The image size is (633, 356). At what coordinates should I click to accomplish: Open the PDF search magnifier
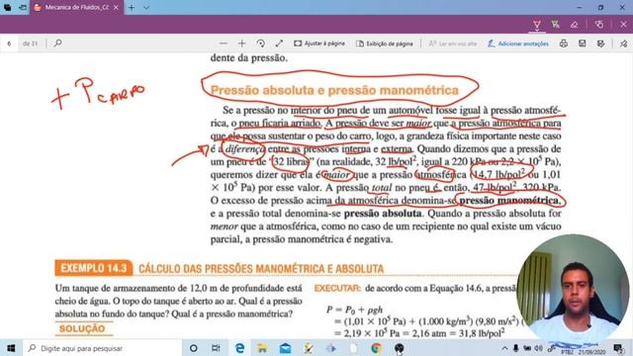tap(57, 43)
